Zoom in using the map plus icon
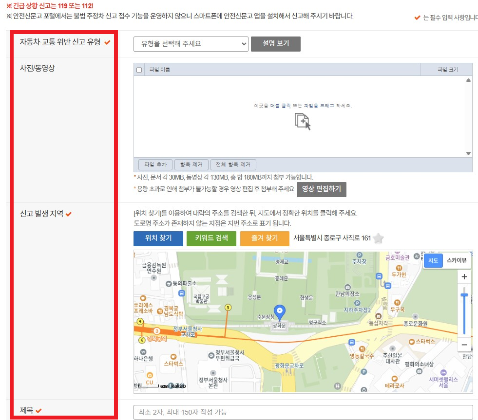Image resolution: width=478 pixels, height=420 pixels. coord(464,276)
